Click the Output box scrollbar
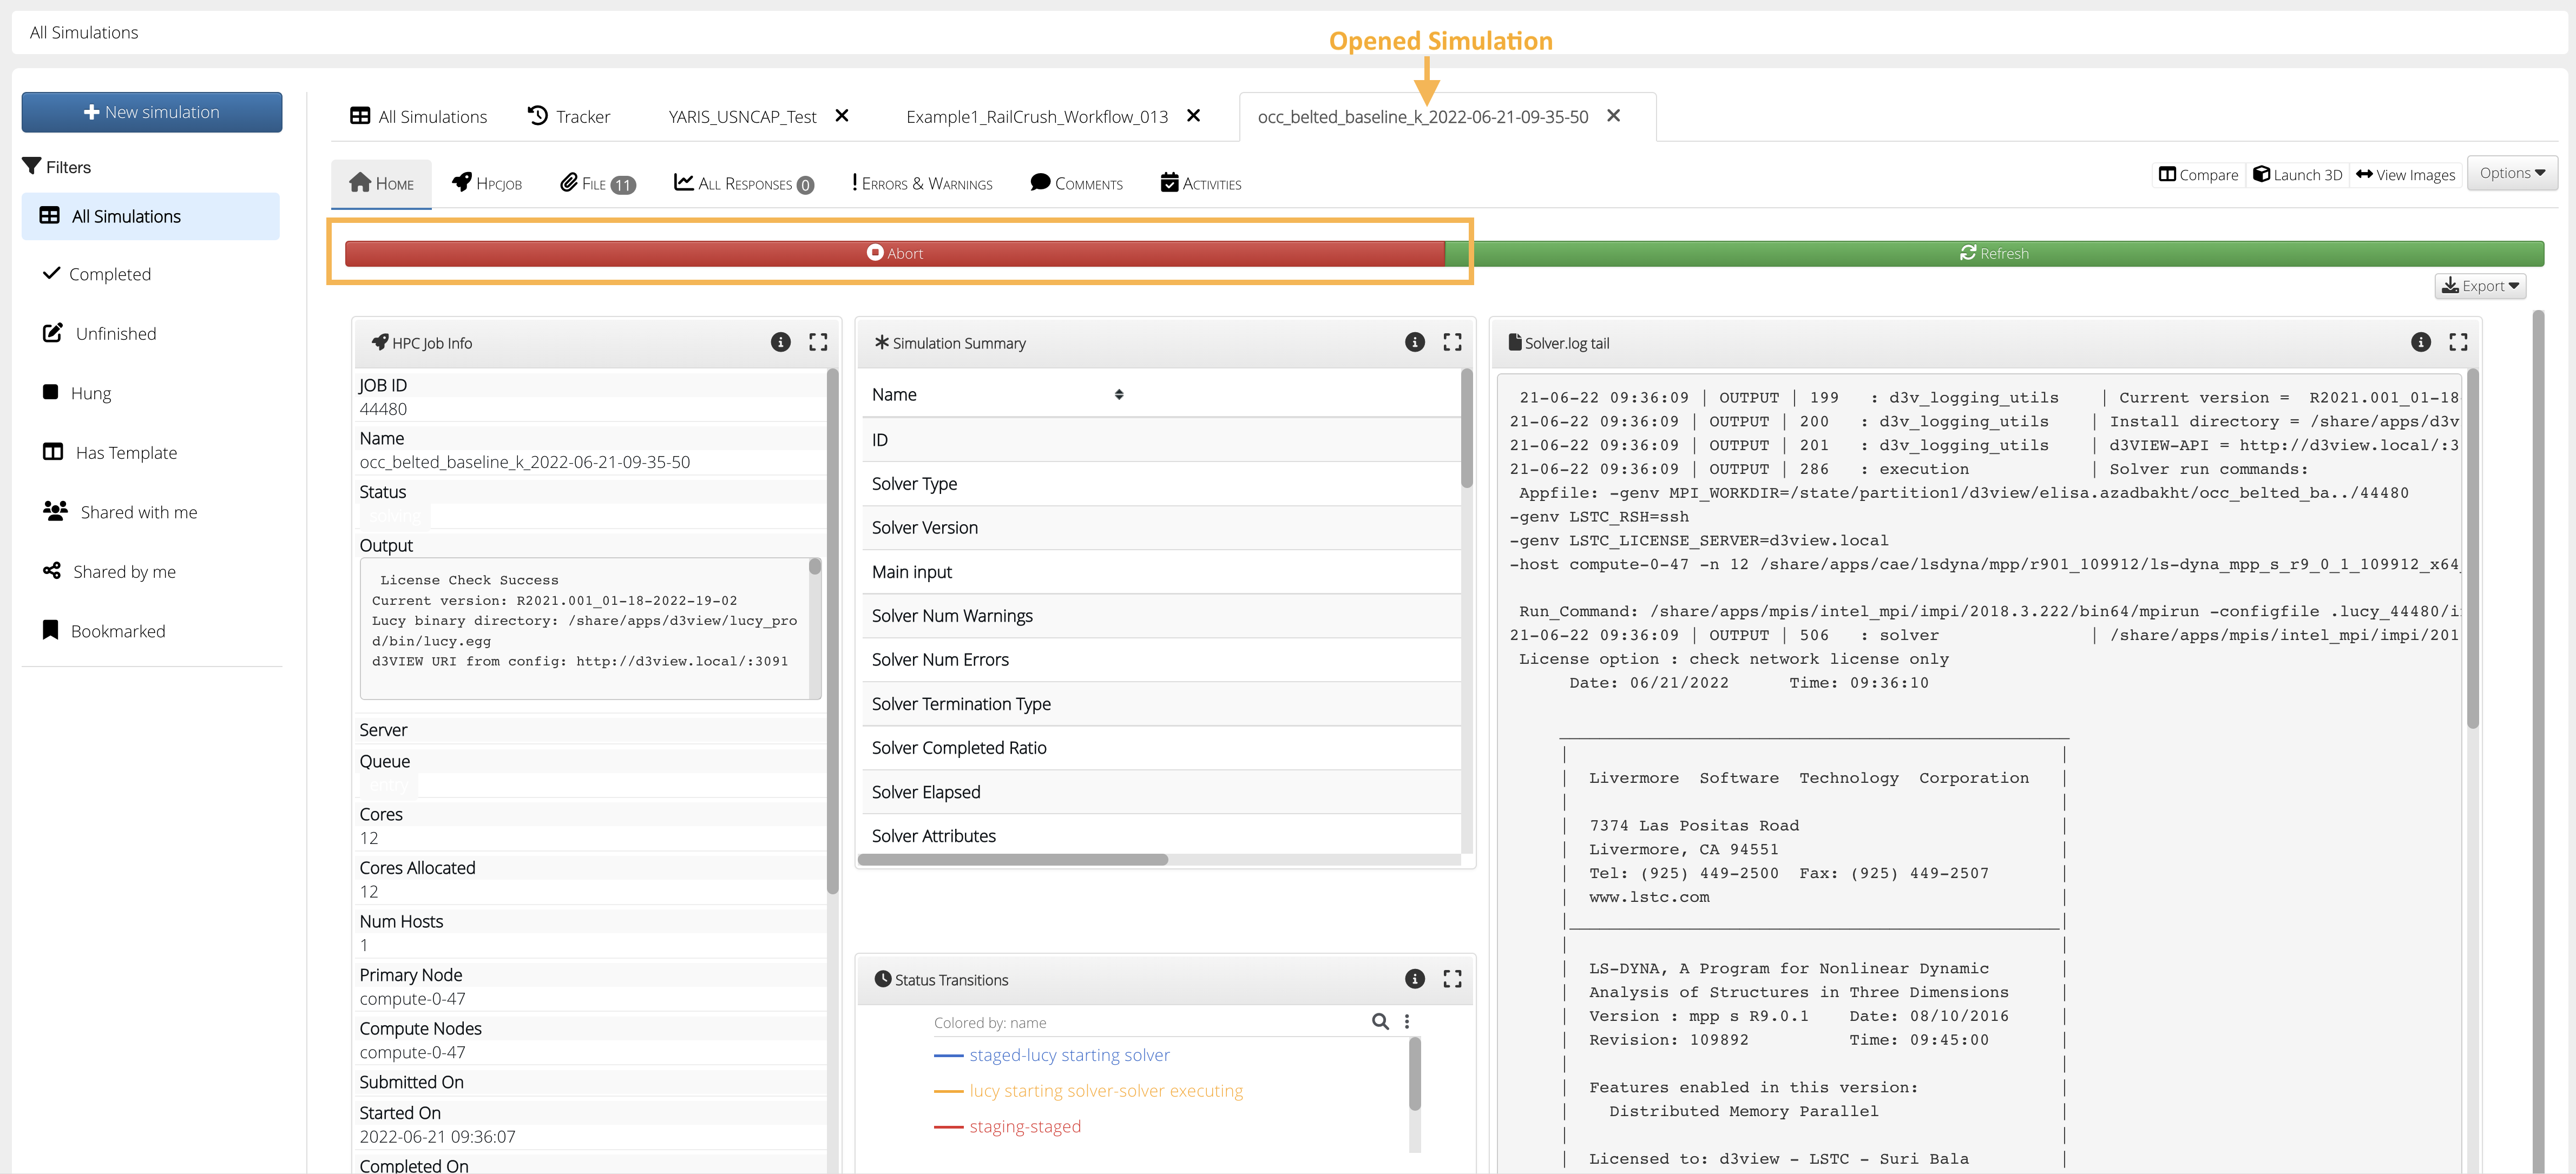2576x1174 pixels. point(815,567)
